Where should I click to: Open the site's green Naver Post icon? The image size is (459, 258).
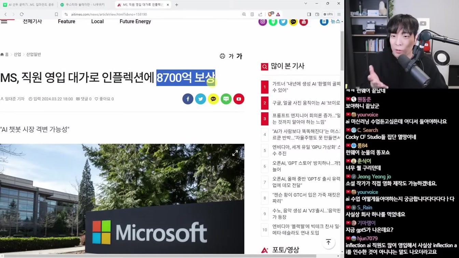273,21
